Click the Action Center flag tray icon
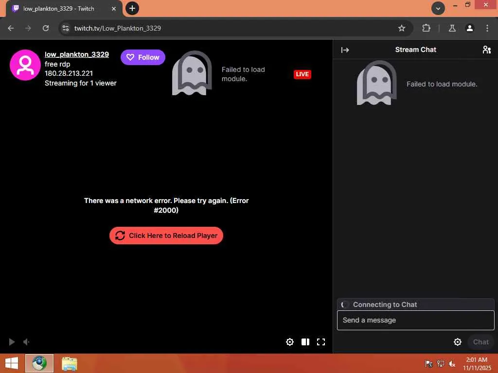 [x=429, y=364]
